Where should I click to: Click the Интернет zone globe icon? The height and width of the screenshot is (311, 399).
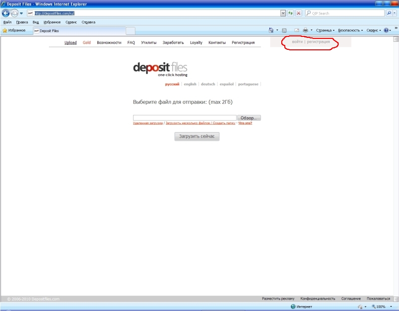coord(293,307)
